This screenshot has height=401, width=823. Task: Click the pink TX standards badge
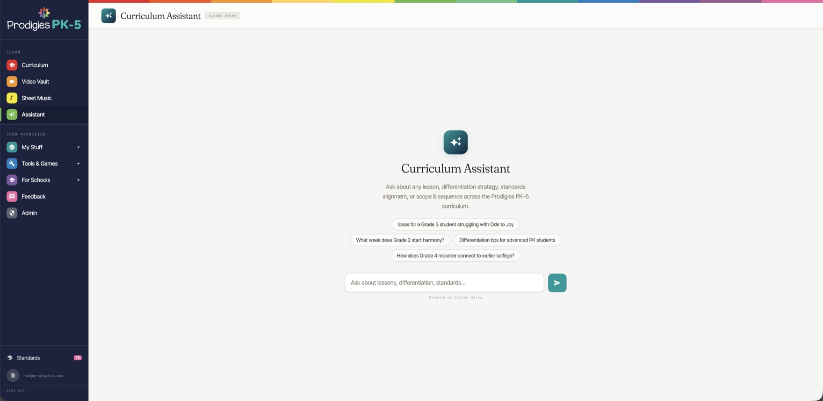click(78, 358)
